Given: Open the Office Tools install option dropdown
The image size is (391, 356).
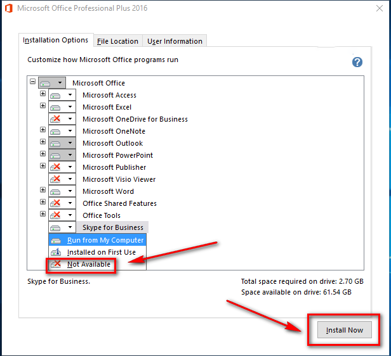Looking at the screenshot, I should (x=70, y=215).
